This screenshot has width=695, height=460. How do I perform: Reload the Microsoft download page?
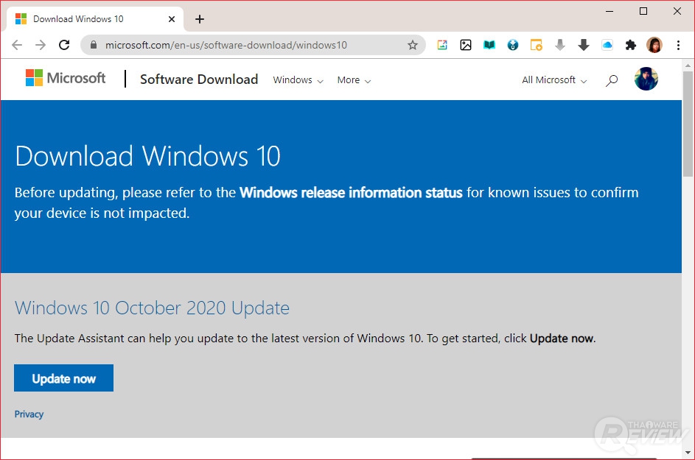[x=64, y=45]
